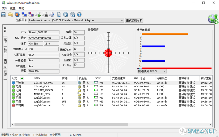Image resolution: width=219 pixels, height=137 pixels.
Task: Sort by the 网络类型 column header
Action: click(166, 78)
